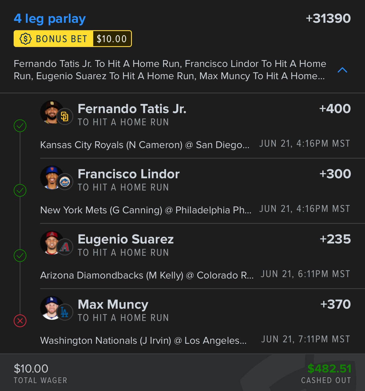
Task: Click the Dodgers team logo icon
Action: pos(65,312)
